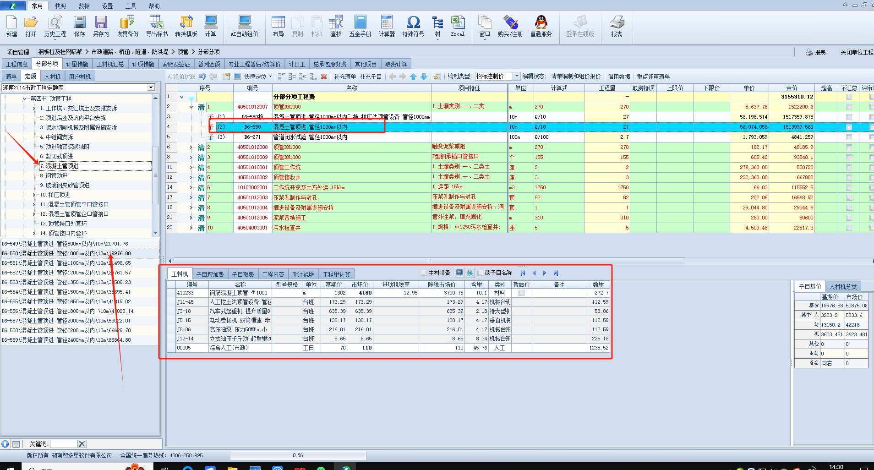
Task: Run 计算 calculation from the ribbon
Action: click(211, 26)
